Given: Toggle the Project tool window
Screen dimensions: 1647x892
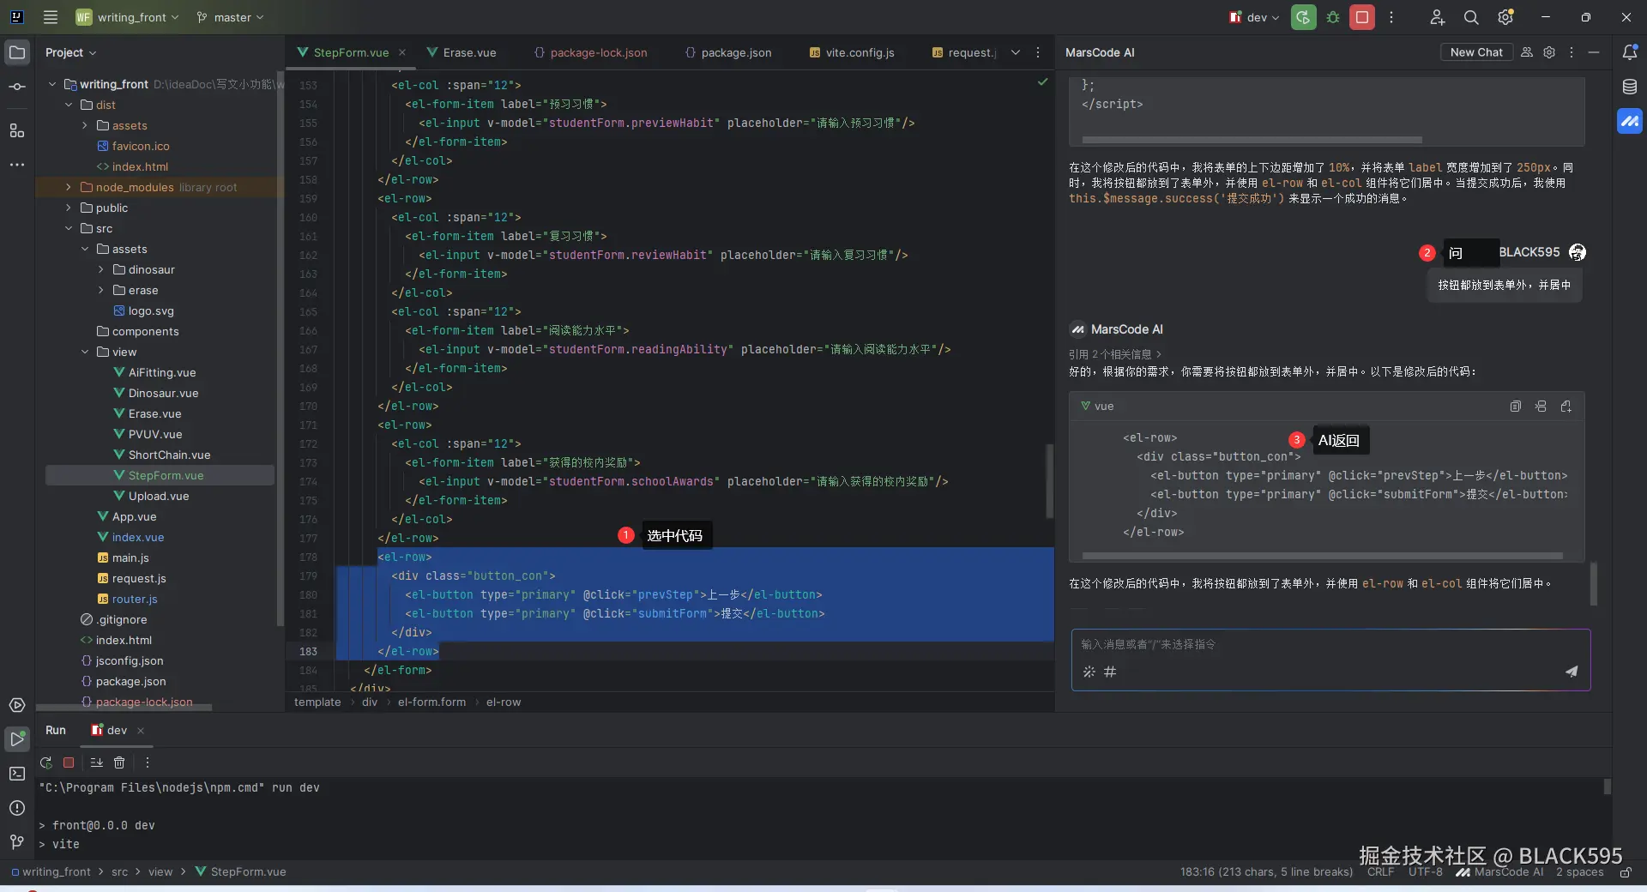Looking at the screenshot, I should click(17, 52).
